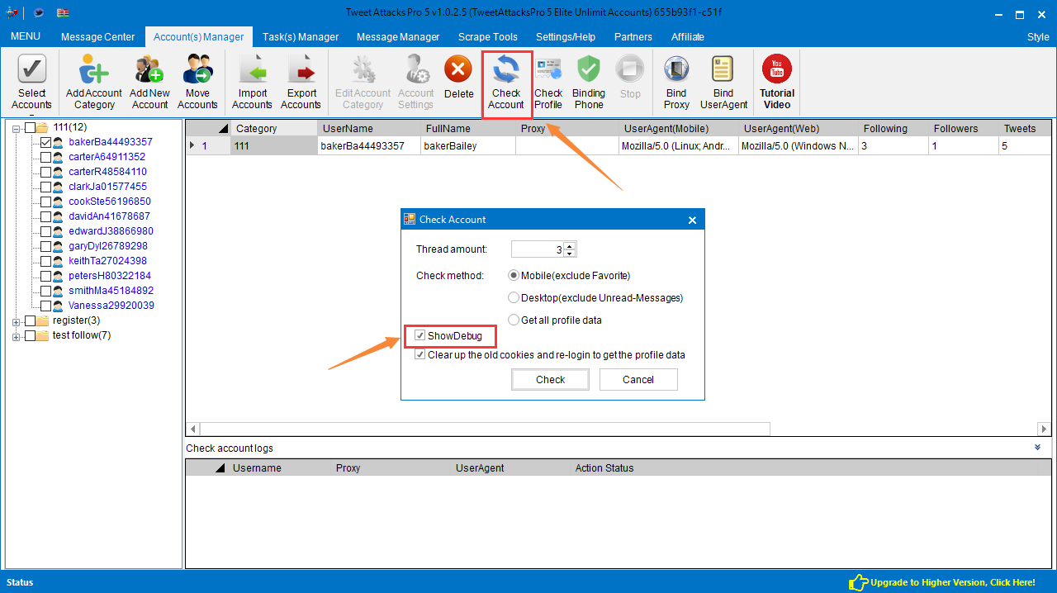Sort accounts by Following column header
The image size is (1057, 593).
893,128
